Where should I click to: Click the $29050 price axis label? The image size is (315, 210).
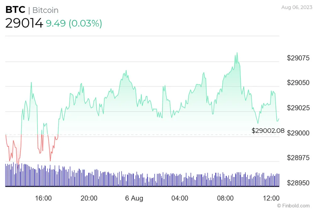coord(298,83)
